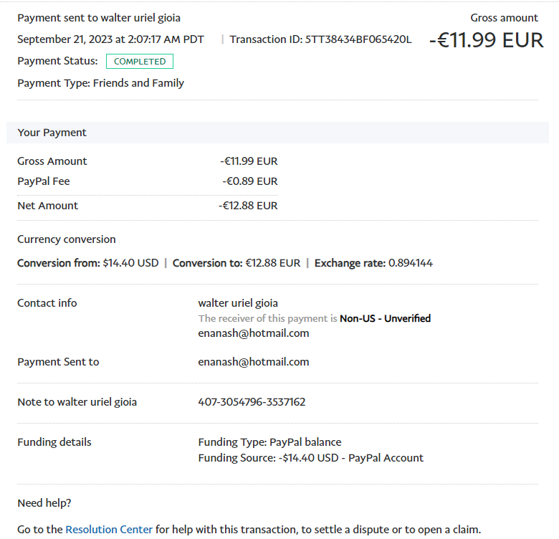Click the Non-US - Unverified receiver status

click(385, 318)
